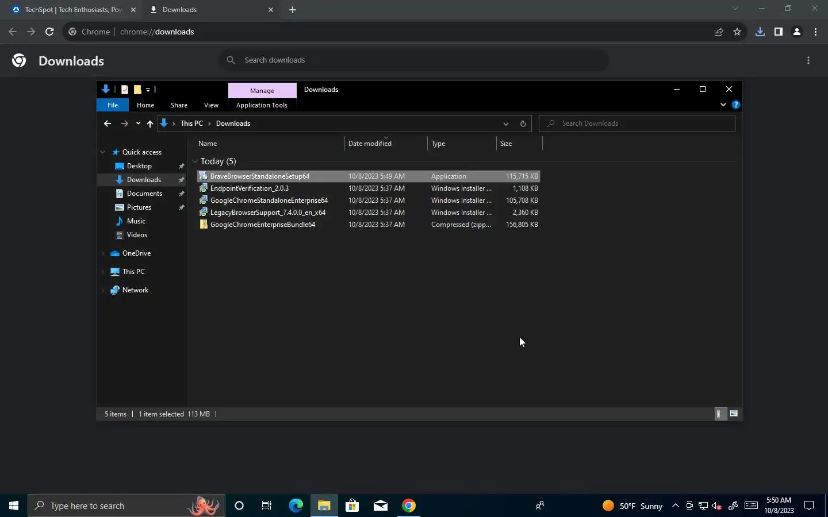Open Microsoft Edge from the taskbar
This screenshot has width=828, height=517.
[296, 506]
